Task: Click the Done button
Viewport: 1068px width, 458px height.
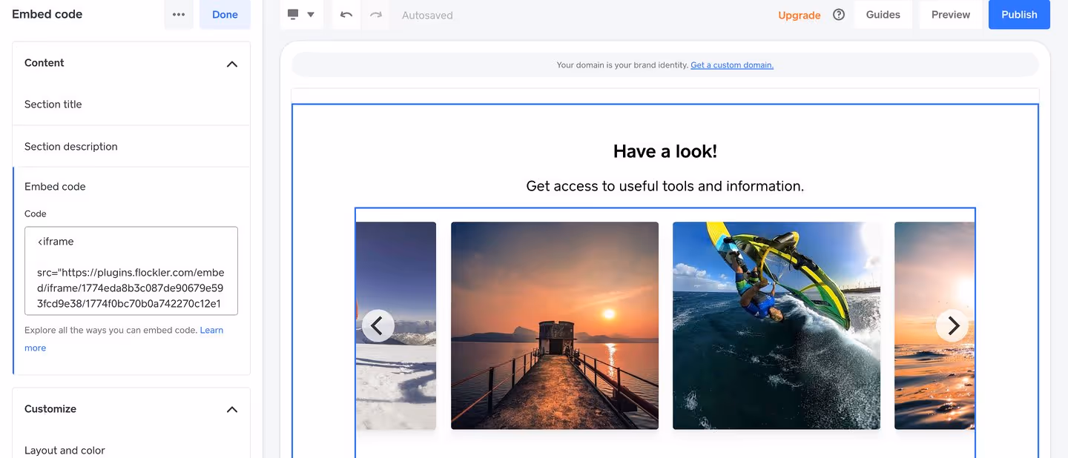Action: coord(225,15)
